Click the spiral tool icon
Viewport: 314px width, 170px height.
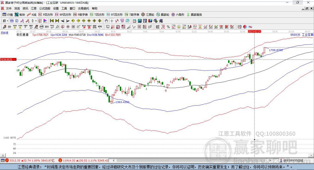coord(31,27)
